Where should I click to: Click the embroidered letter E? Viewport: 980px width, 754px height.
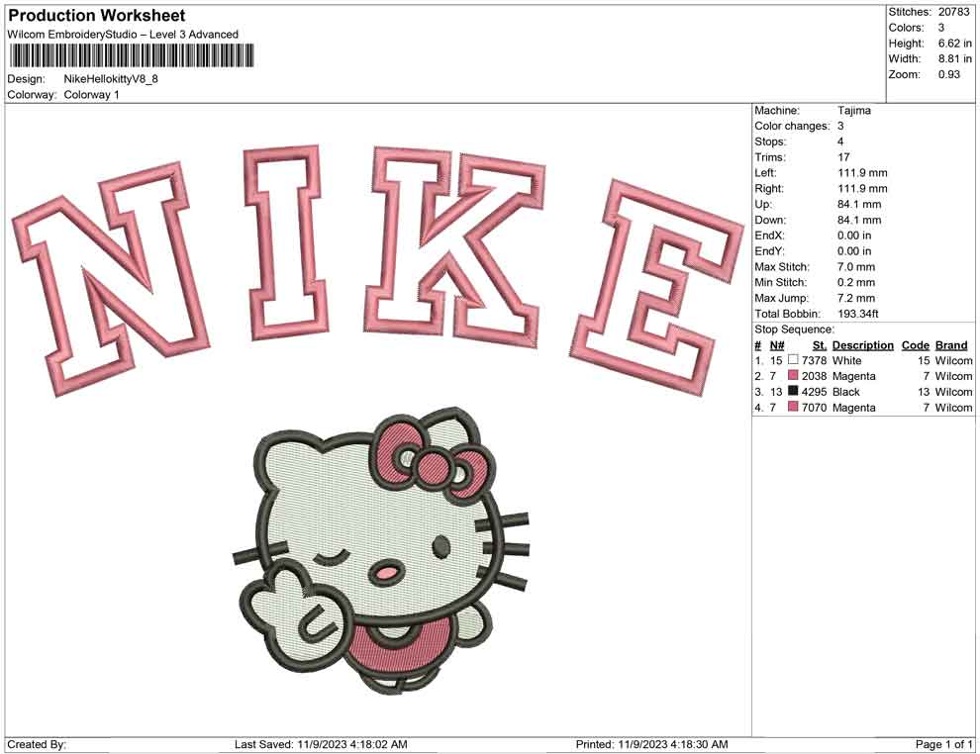pyautogui.click(x=656, y=287)
